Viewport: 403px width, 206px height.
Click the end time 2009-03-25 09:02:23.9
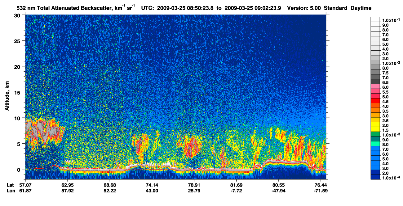point(253,8)
